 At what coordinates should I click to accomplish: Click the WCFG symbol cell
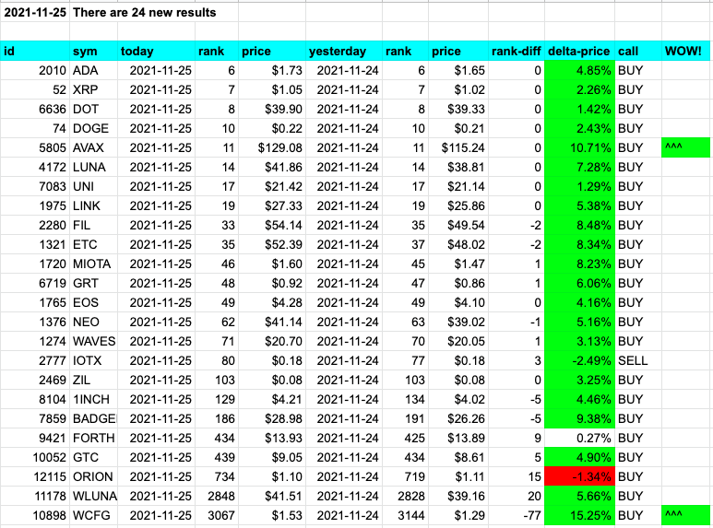[94, 515]
